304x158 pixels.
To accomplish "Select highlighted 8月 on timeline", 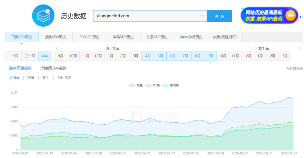I will click(198, 56).
